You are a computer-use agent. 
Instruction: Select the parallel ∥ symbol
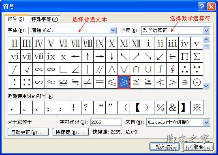pyautogui.click(x=100, y=69)
